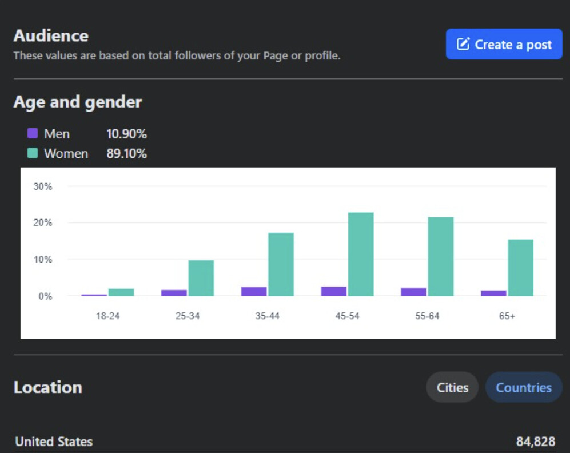The height and width of the screenshot is (453, 570).
Task: Click the Women bar for 55-64
Action: (441, 256)
